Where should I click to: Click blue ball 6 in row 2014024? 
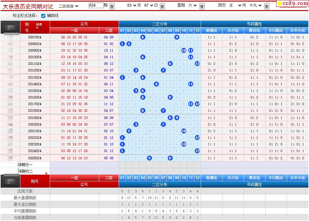coord(156,84)
